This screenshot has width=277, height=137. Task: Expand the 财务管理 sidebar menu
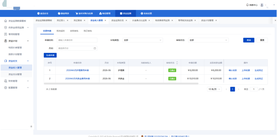28,81
